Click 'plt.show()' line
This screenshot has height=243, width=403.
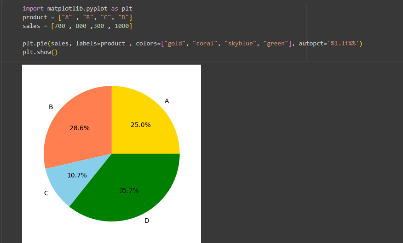click(40, 52)
